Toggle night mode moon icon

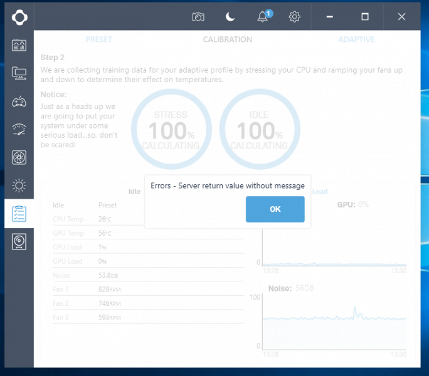pyautogui.click(x=230, y=17)
